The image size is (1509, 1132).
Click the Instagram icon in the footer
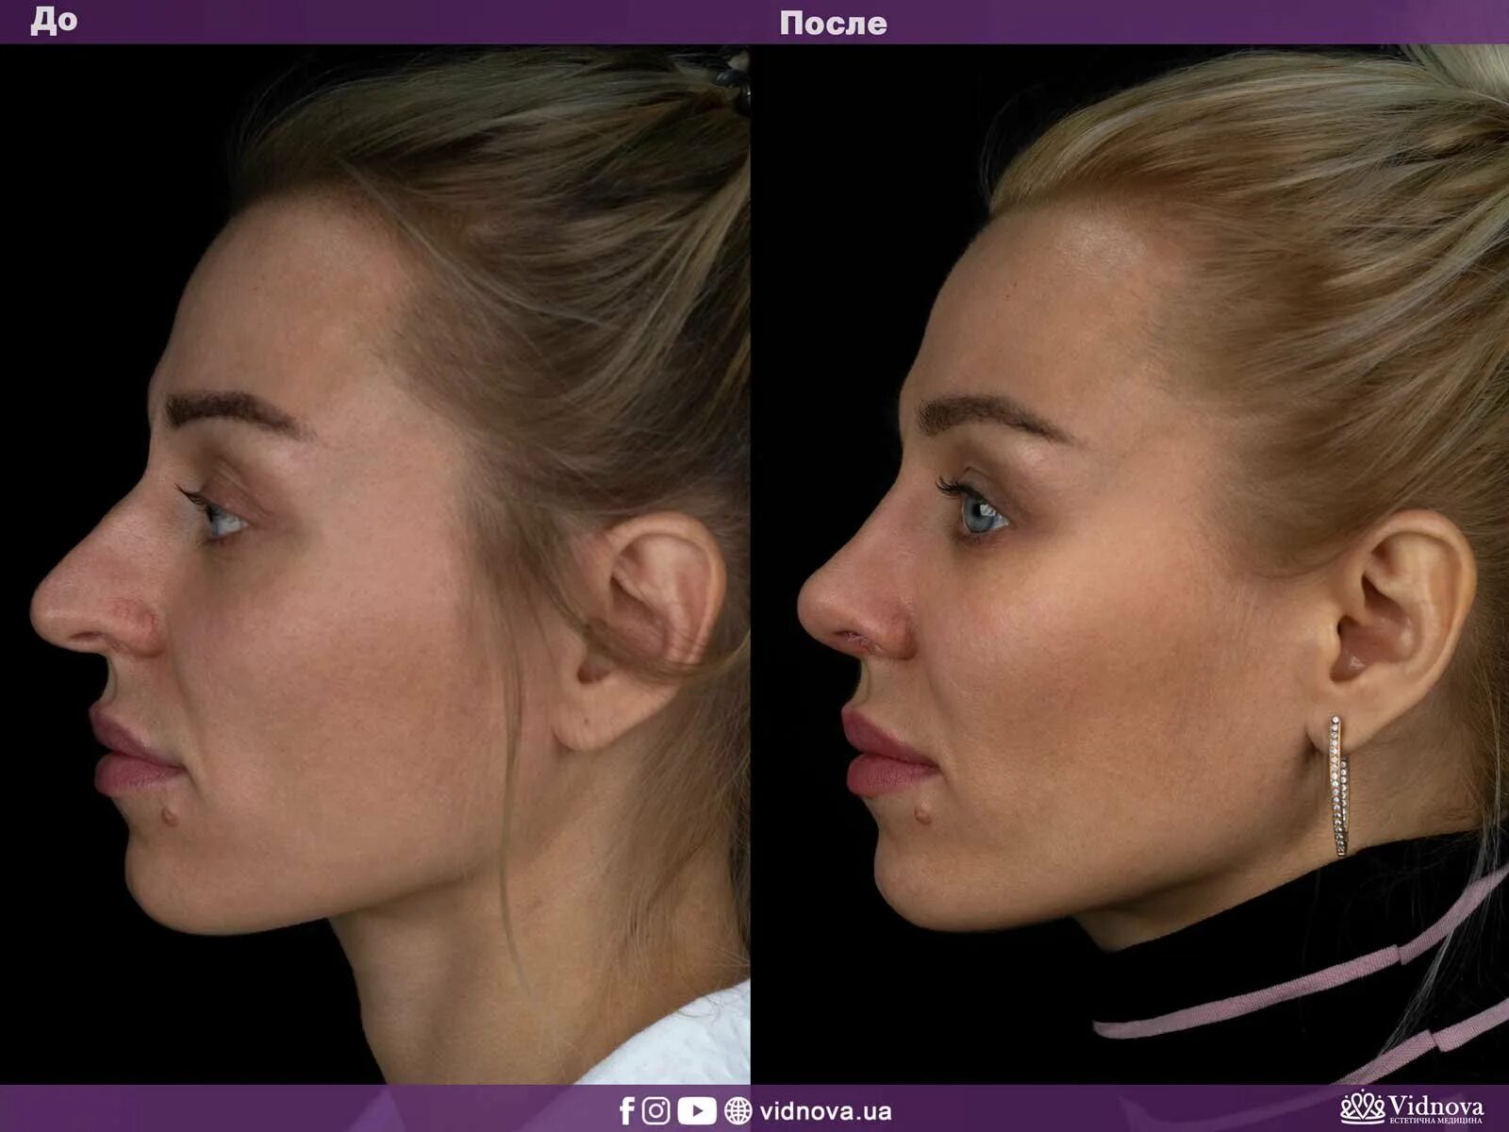(x=656, y=1111)
